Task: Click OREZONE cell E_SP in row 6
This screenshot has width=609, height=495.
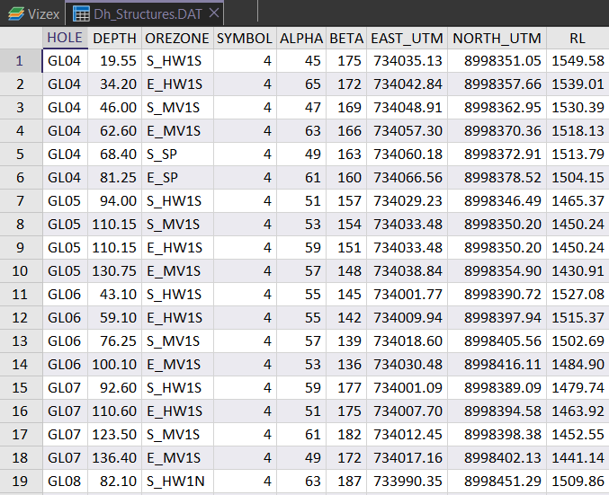Action: coord(177,178)
